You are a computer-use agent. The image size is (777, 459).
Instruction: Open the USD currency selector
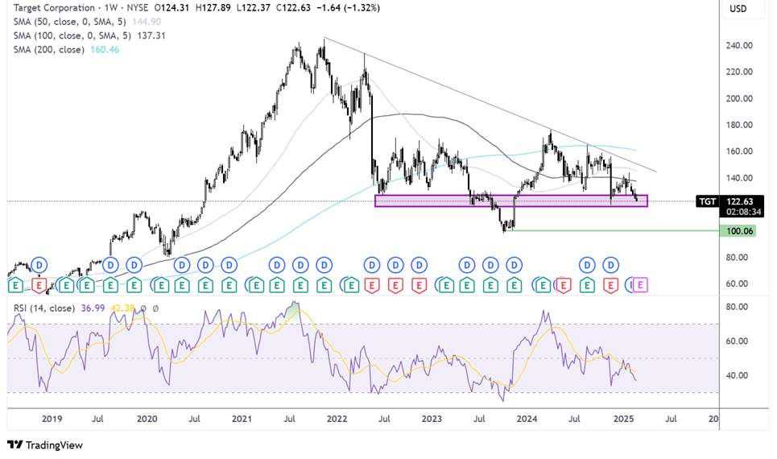click(x=738, y=8)
